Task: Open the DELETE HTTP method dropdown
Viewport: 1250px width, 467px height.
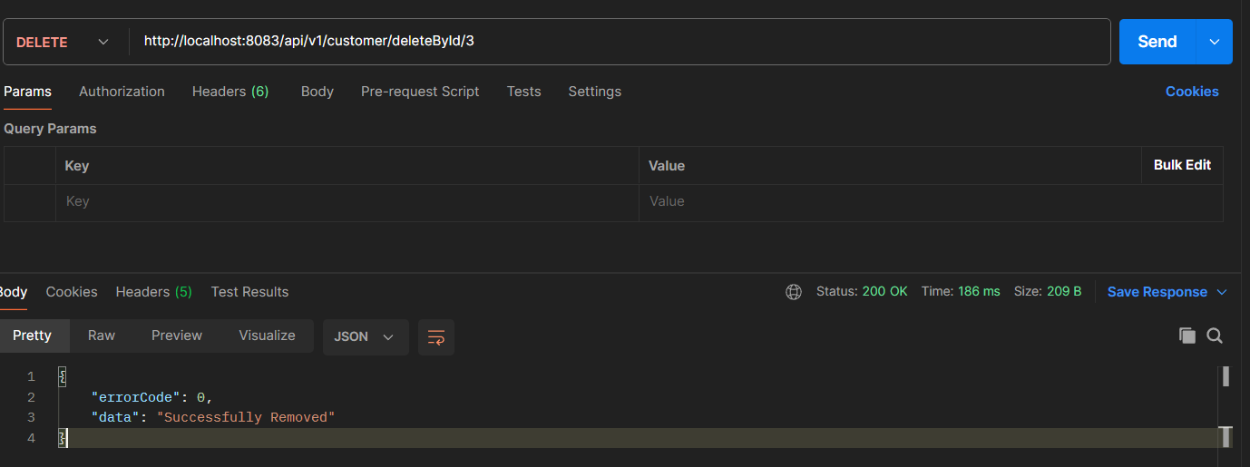Action: [x=63, y=43]
